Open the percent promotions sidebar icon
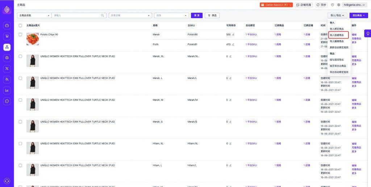Screen dimensions: 371x187 (x=7, y=69)
